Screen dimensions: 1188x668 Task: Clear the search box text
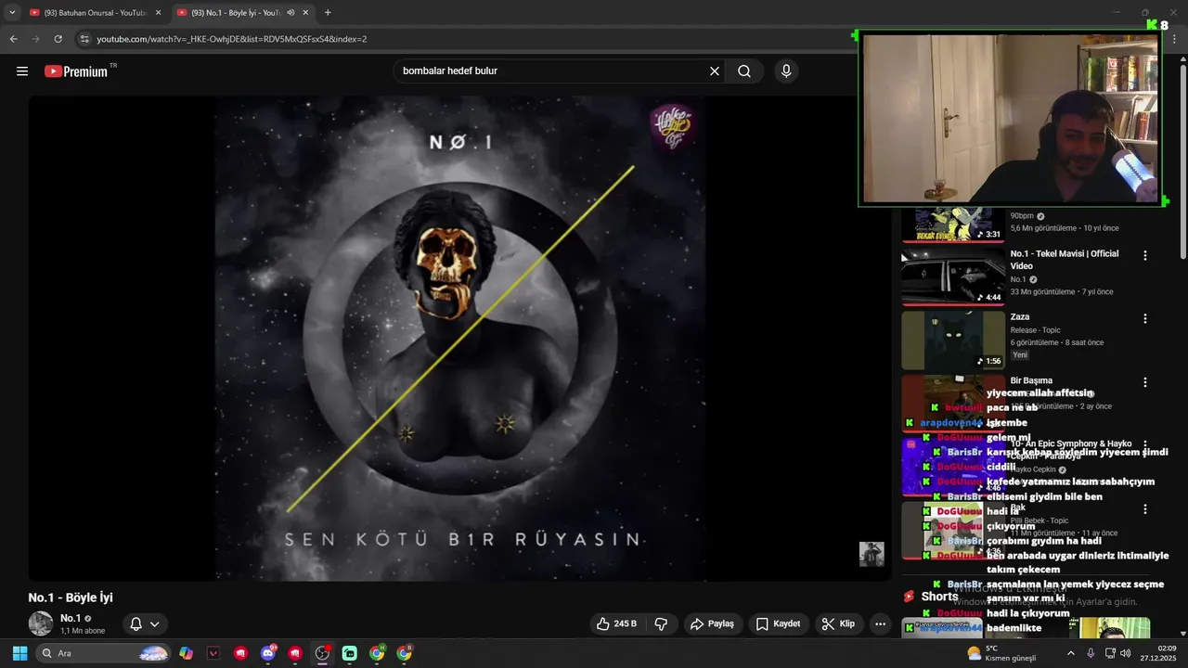pos(715,71)
